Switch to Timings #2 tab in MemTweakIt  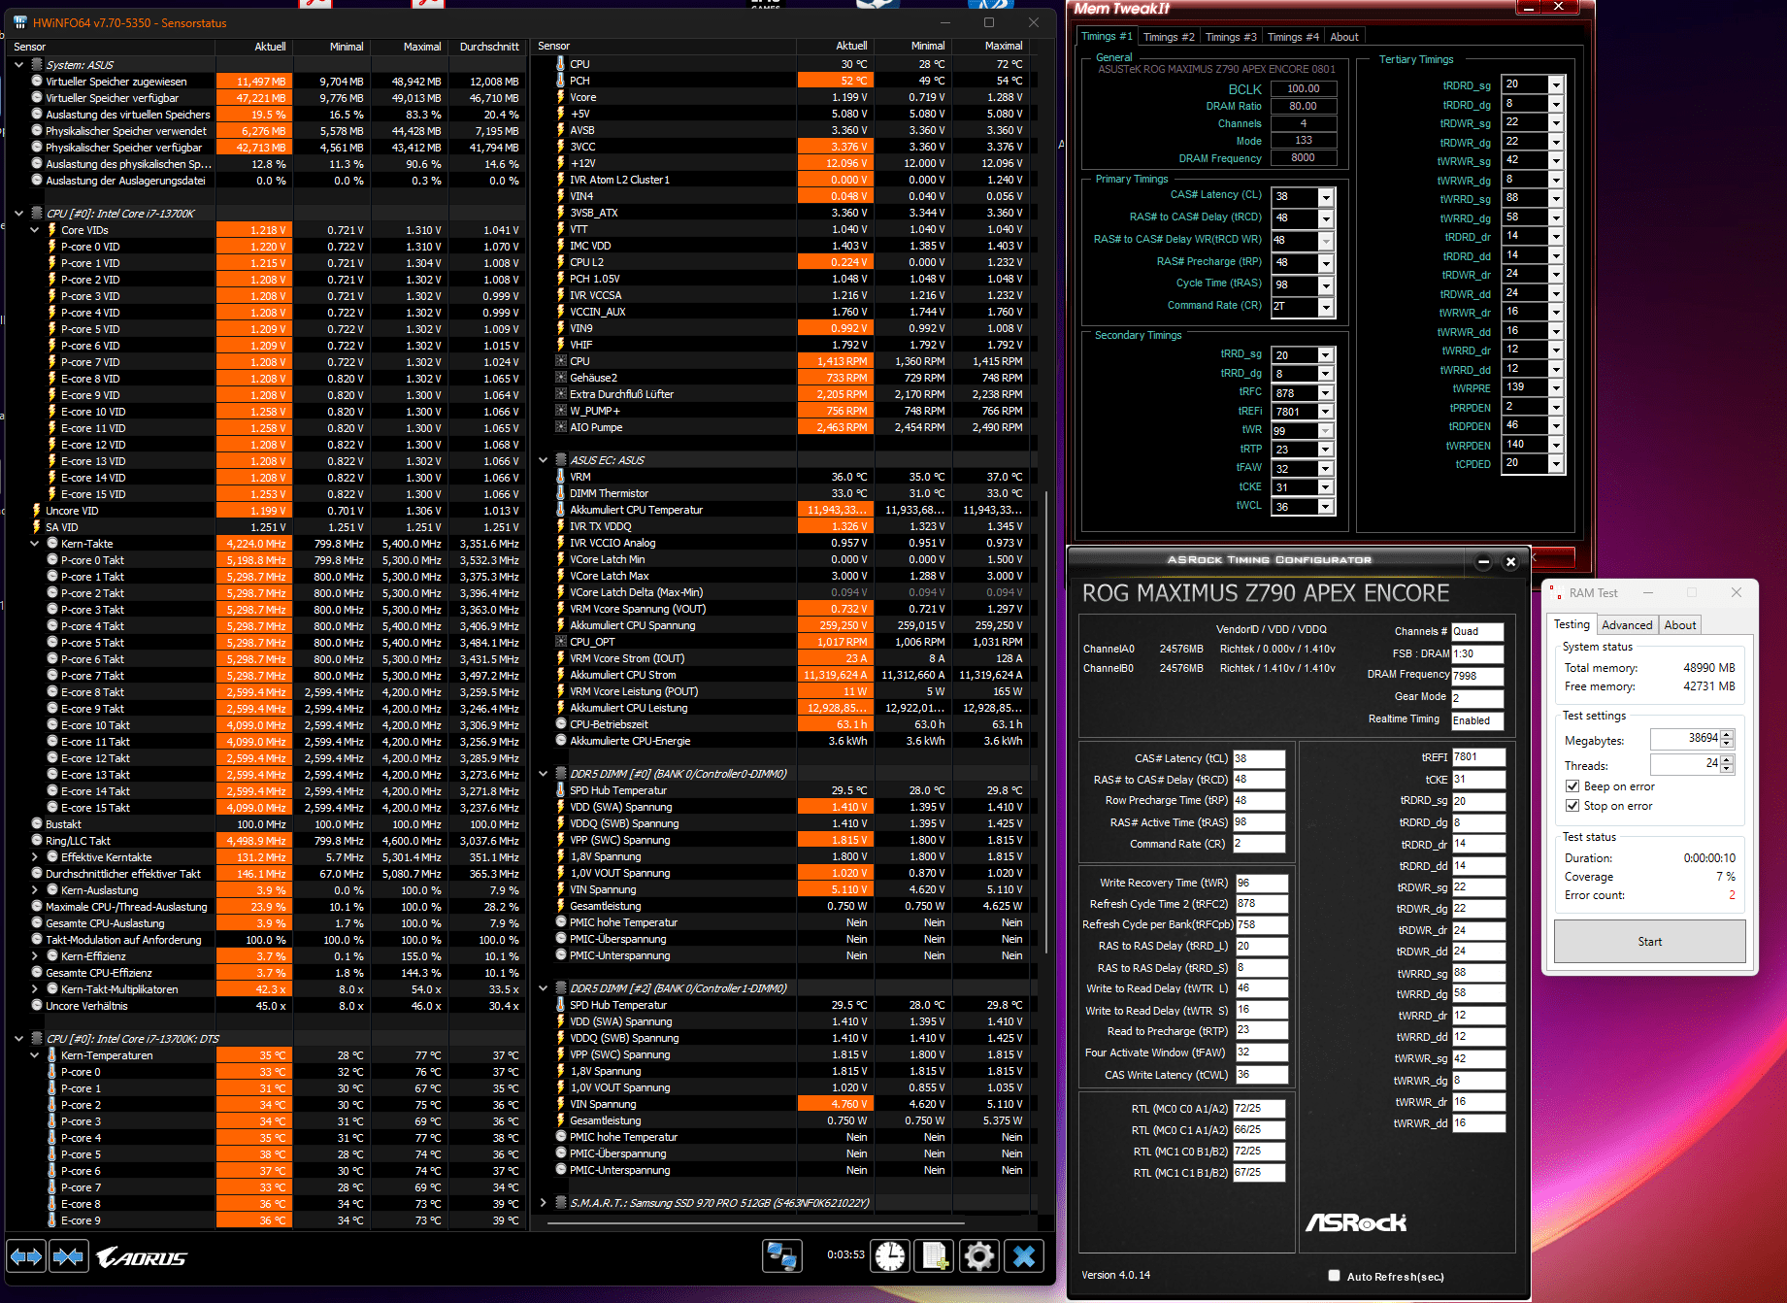1169,37
